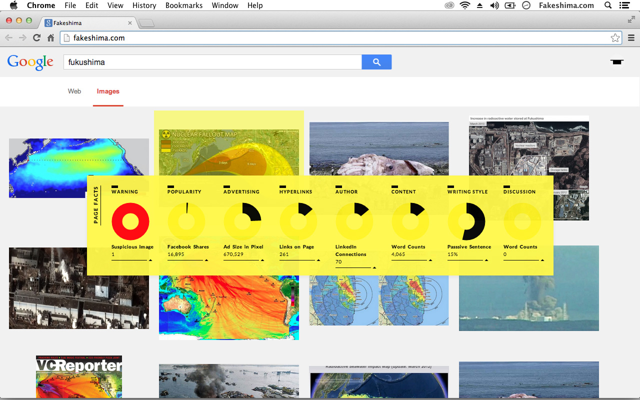
Task: Click the Content donut chart
Action: coord(410,221)
